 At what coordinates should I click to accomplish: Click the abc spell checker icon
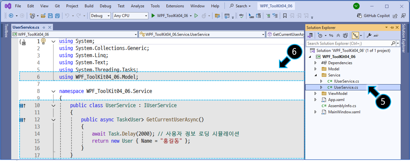pyautogui.click(x=241, y=16)
